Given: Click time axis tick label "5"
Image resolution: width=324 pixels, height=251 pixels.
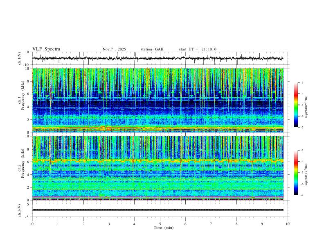Looking at the screenshot, I should pos(160,224).
